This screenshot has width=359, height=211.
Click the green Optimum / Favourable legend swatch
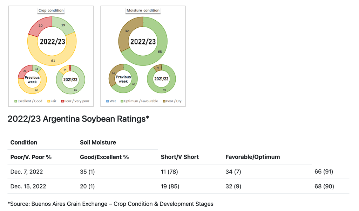point(122,101)
